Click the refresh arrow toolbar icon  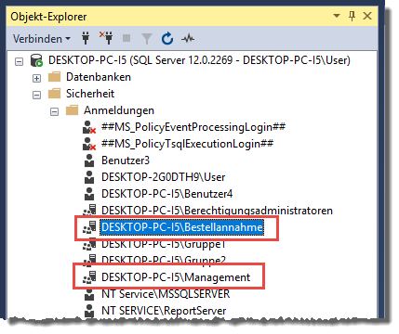click(x=167, y=38)
